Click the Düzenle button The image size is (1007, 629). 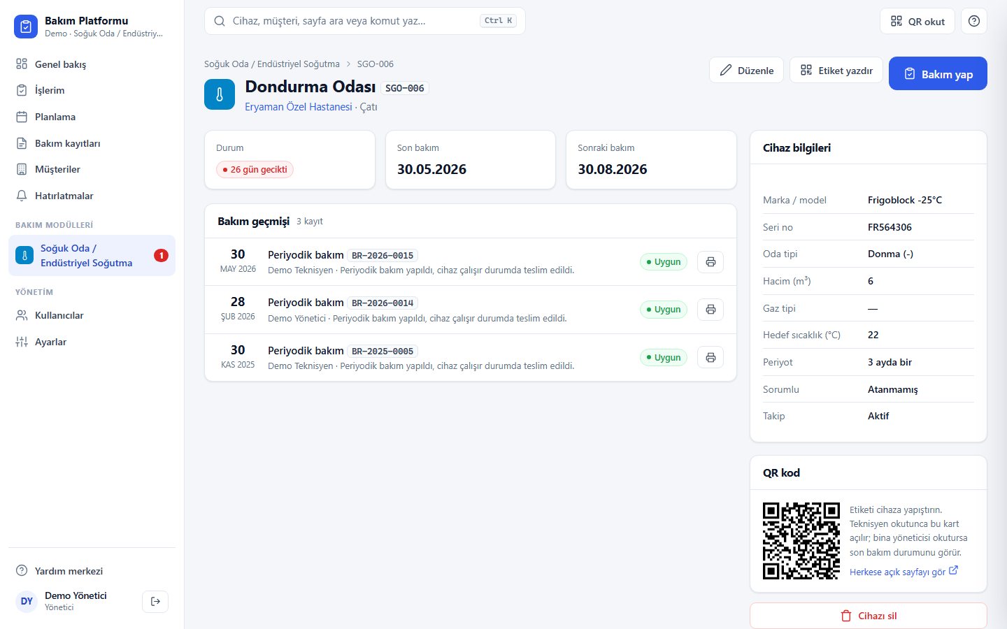point(746,70)
